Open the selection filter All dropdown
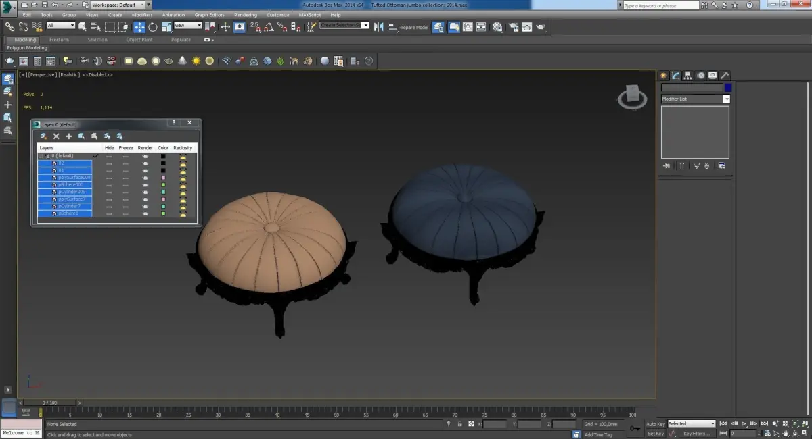This screenshot has width=812, height=439. 61,26
